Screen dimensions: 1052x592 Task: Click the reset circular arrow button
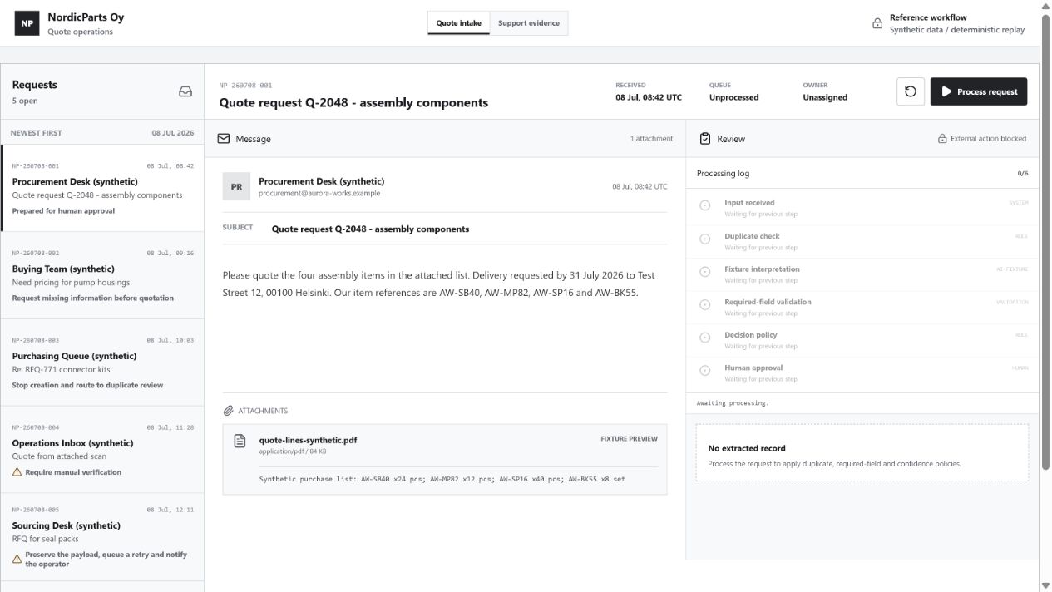coord(911,91)
